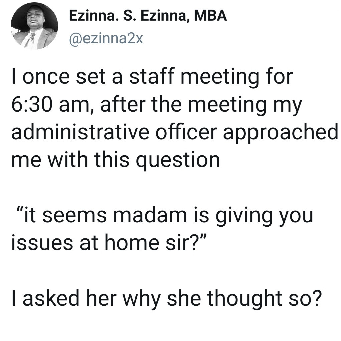Open the profile picture avatar
The width and height of the screenshot is (341, 341).
coord(34,26)
